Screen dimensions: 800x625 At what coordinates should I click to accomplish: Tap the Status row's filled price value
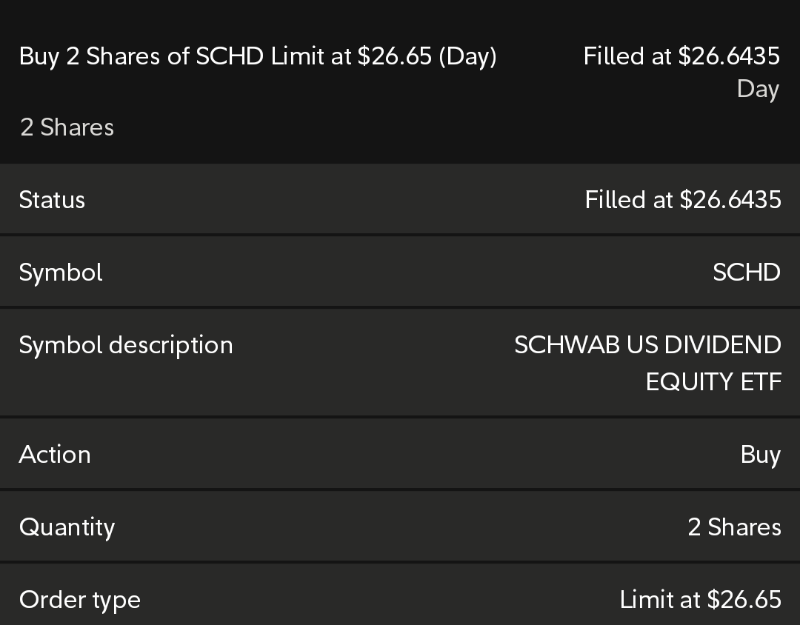point(682,200)
